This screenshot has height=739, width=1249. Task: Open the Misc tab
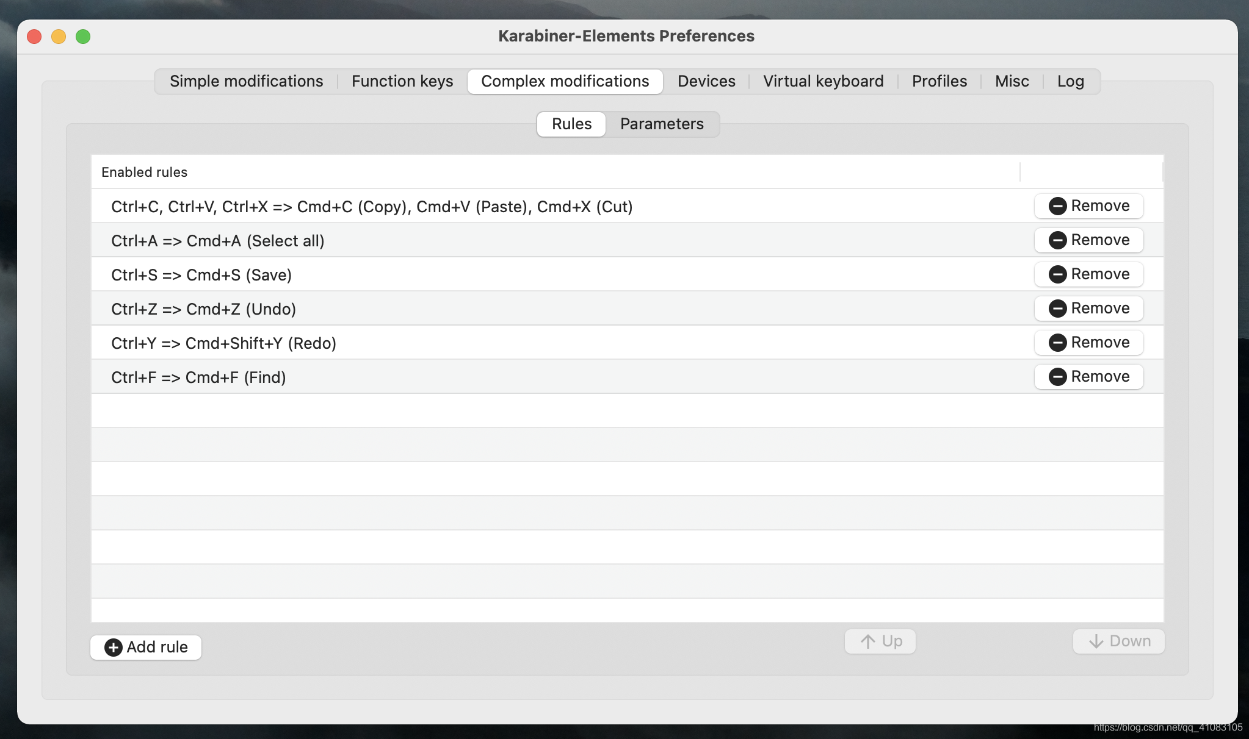1012,82
